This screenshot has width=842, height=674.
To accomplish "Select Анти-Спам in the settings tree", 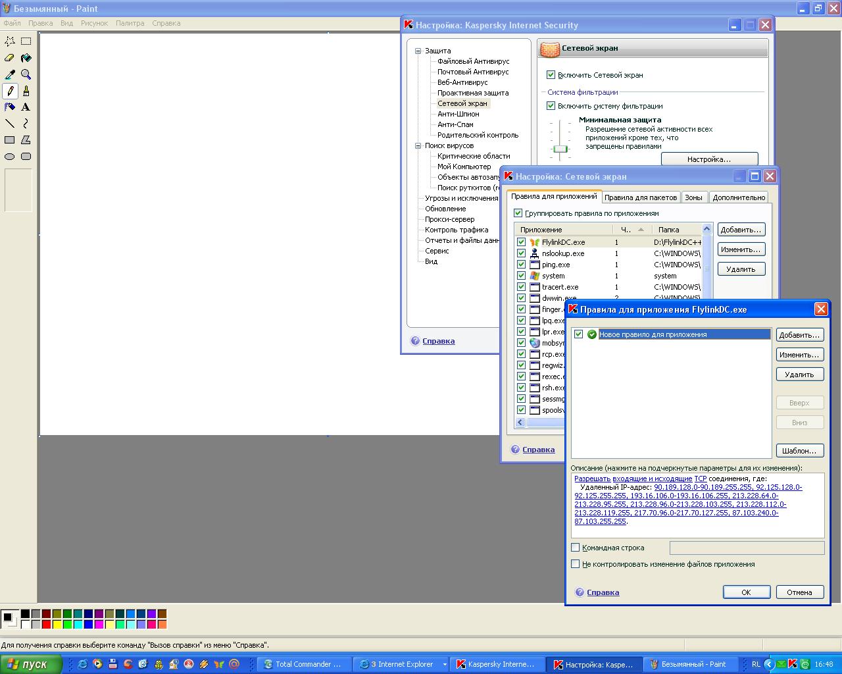I will point(455,124).
